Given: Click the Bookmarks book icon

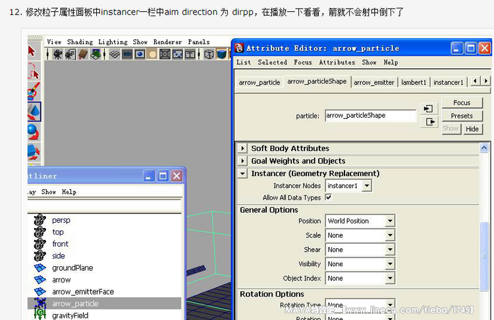Looking at the screenshot, I should point(83,55).
